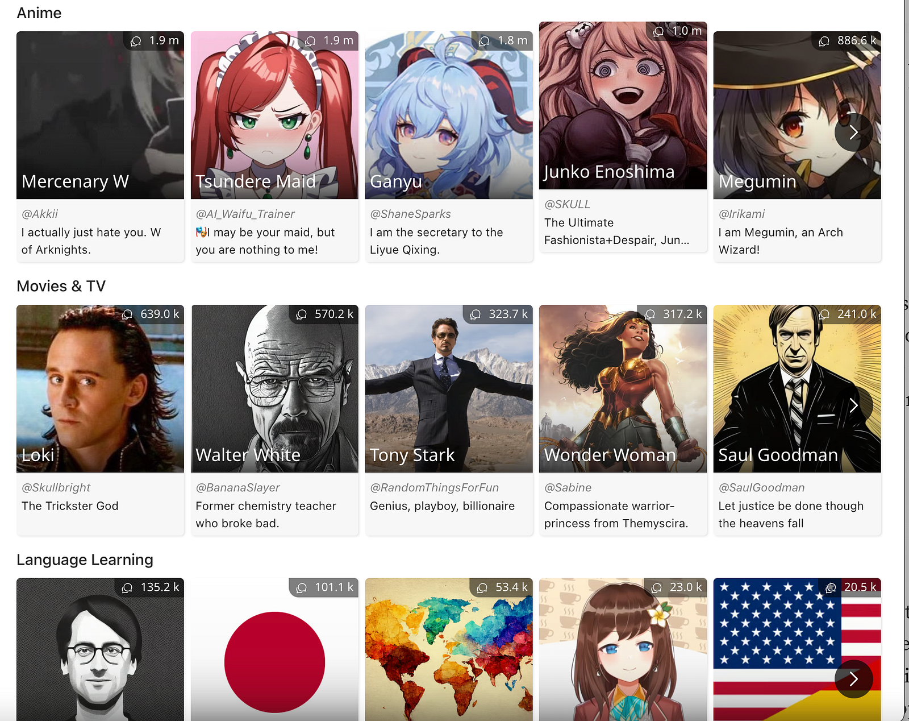This screenshot has height=721, width=909.
Task: Click the Anime section heading
Action: (x=39, y=13)
